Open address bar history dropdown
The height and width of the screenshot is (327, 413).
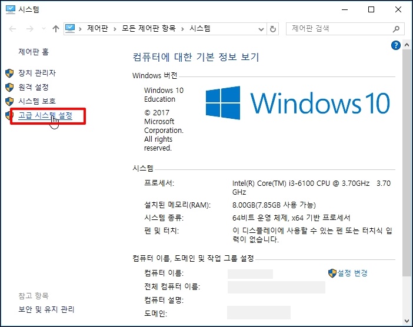(x=261, y=29)
